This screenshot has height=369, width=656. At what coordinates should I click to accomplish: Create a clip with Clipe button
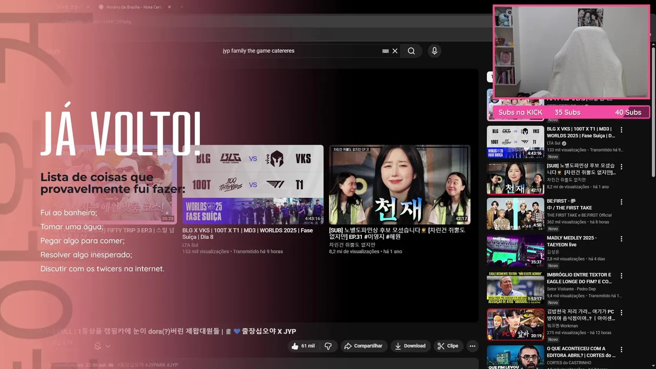448,346
